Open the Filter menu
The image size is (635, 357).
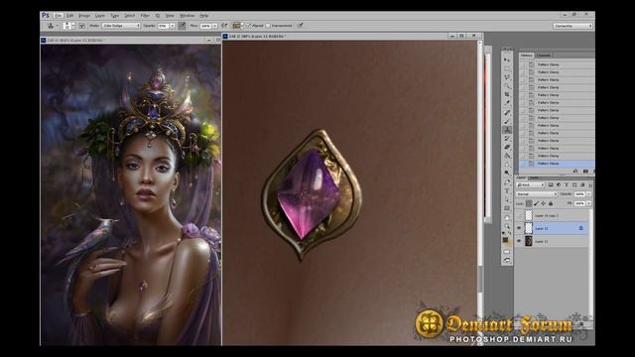(145, 16)
